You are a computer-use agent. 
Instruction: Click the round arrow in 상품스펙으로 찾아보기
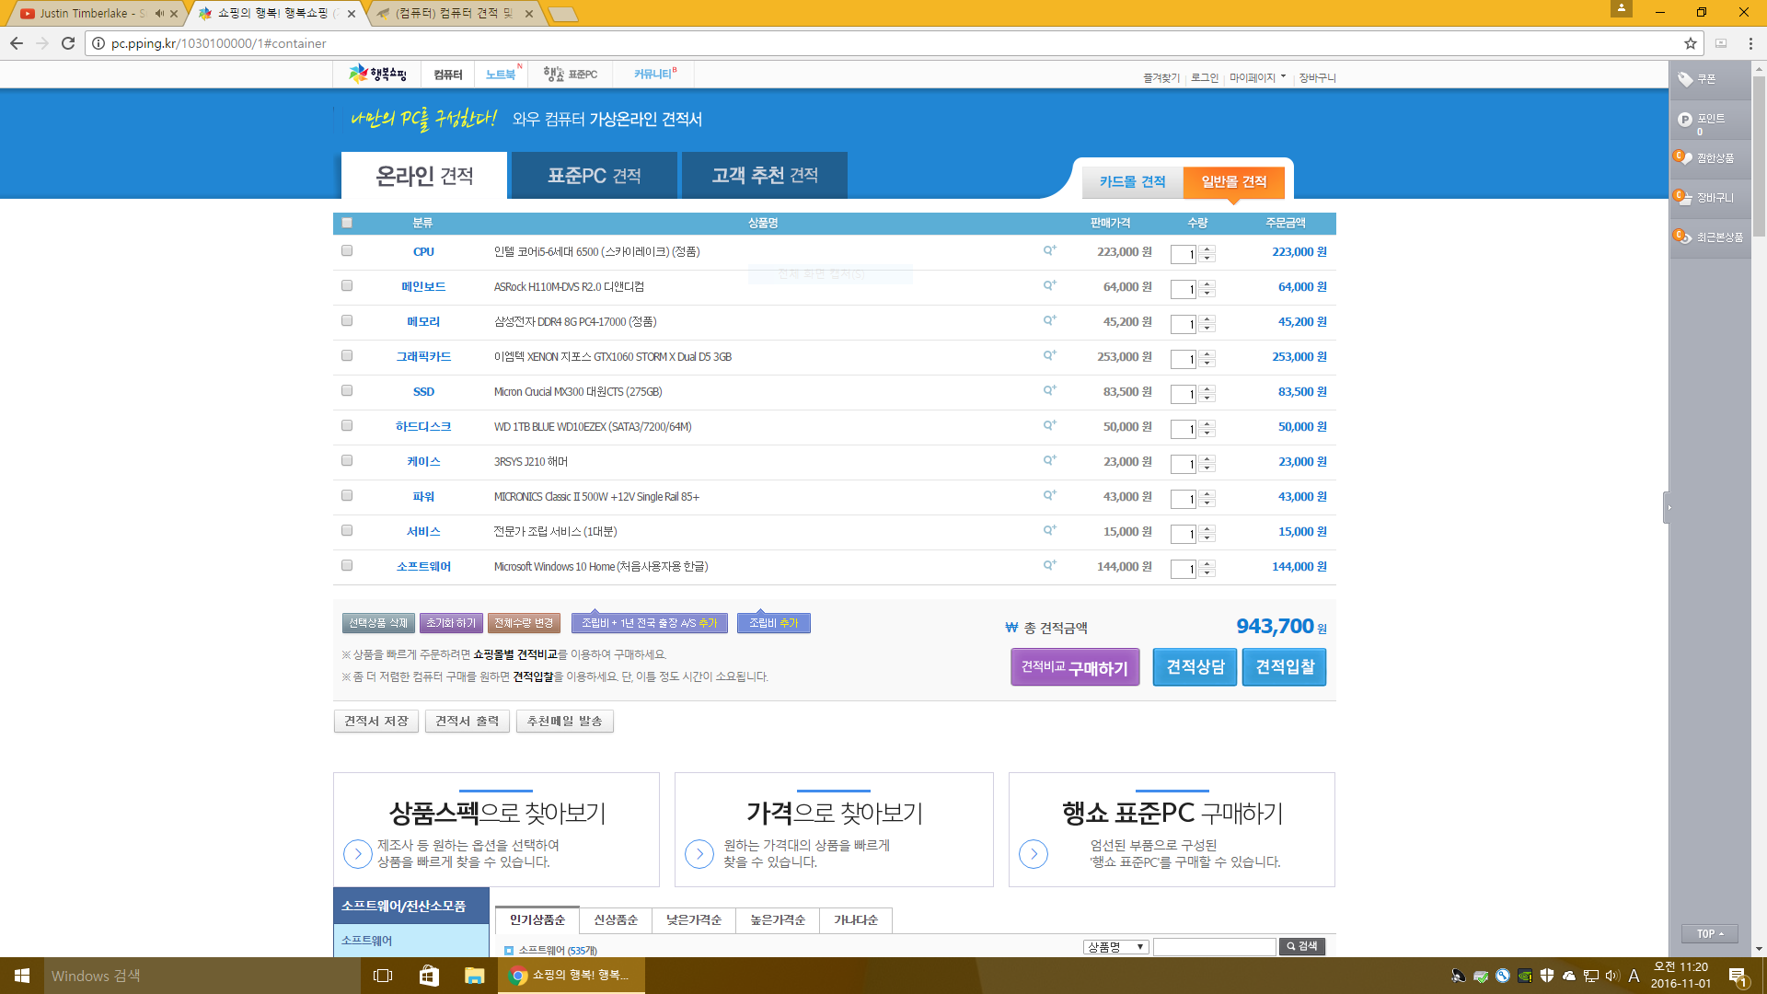[357, 854]
